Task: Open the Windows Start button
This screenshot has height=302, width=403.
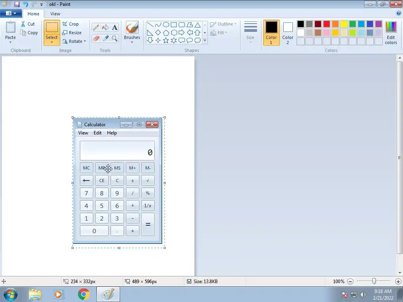Action: click(11, 294)
